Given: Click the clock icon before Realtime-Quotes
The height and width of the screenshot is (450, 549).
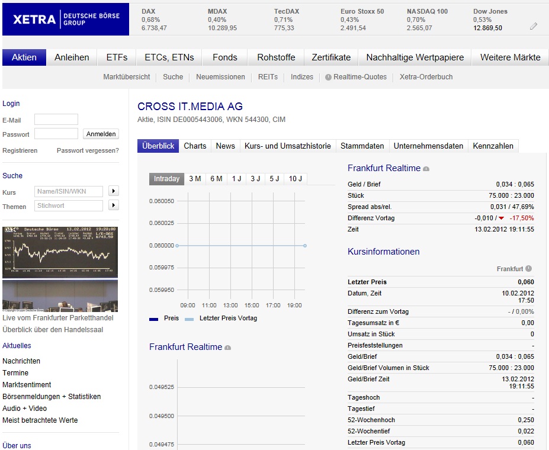Looking at the screenshot, I should click(x=328, y=77).
